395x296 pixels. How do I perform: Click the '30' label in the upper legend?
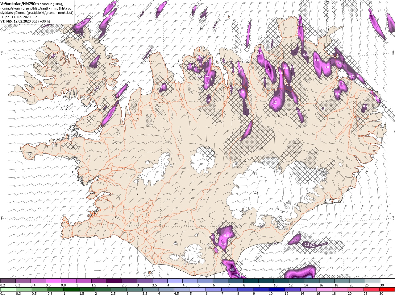click(382, 285)
